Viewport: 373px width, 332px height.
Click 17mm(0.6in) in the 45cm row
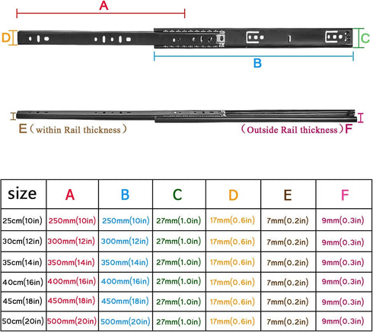[x=232, y=302]
